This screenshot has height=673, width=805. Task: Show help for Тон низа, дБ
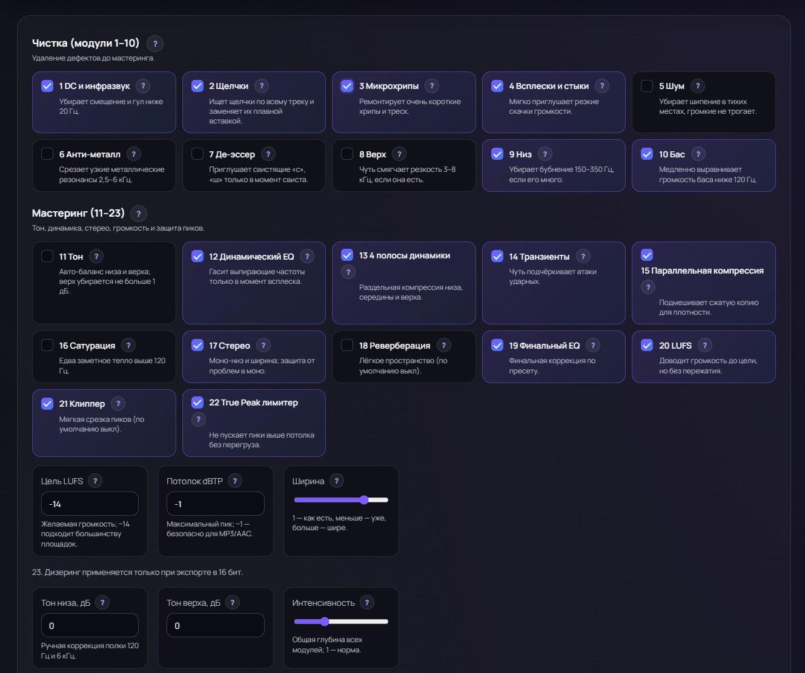(102, 603)
